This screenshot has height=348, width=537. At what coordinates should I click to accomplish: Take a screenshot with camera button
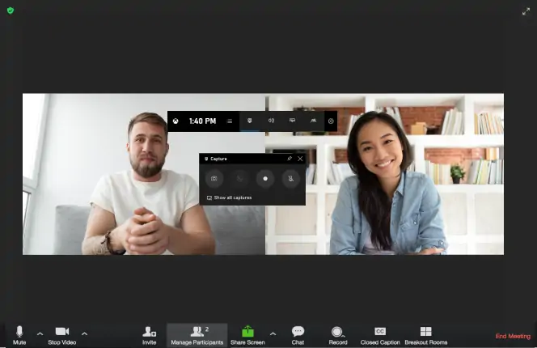(214, 179)
